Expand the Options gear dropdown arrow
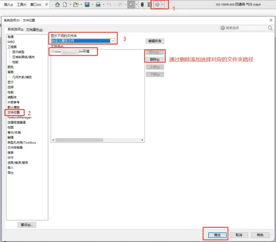The height and width of the screenshot is (242, 276). coord(163,5)
